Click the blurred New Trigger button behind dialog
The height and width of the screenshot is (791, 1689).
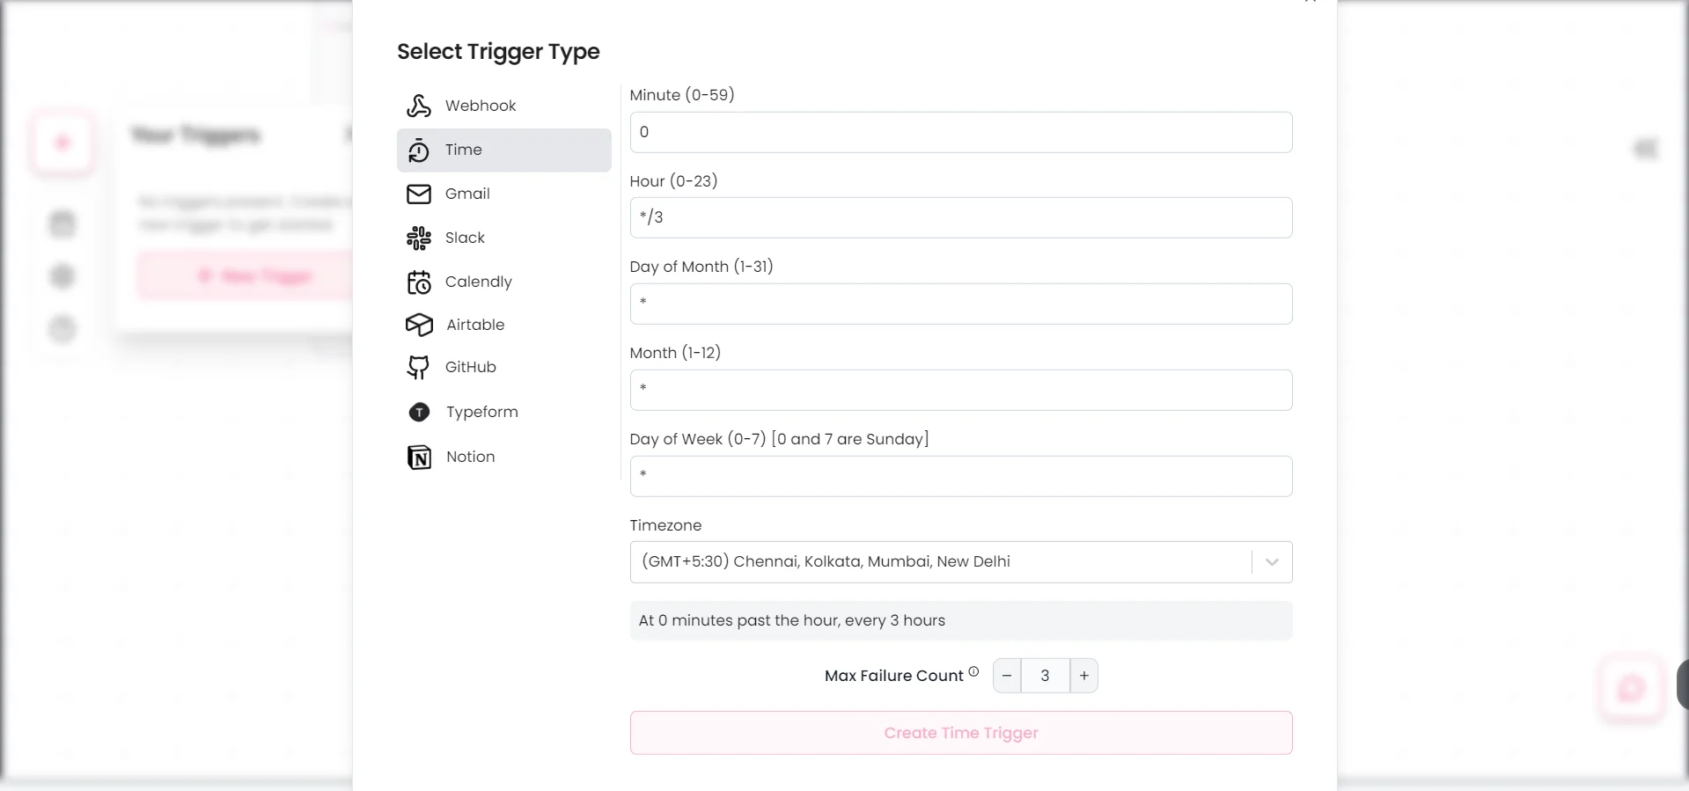point(245,276)
